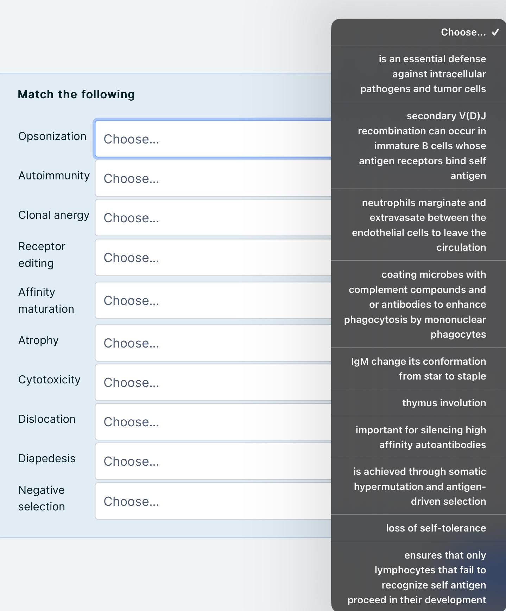Select the 'loss of self-tolerance' option
The height and width of the screenshot is (611, 506).
coord(419,528)
